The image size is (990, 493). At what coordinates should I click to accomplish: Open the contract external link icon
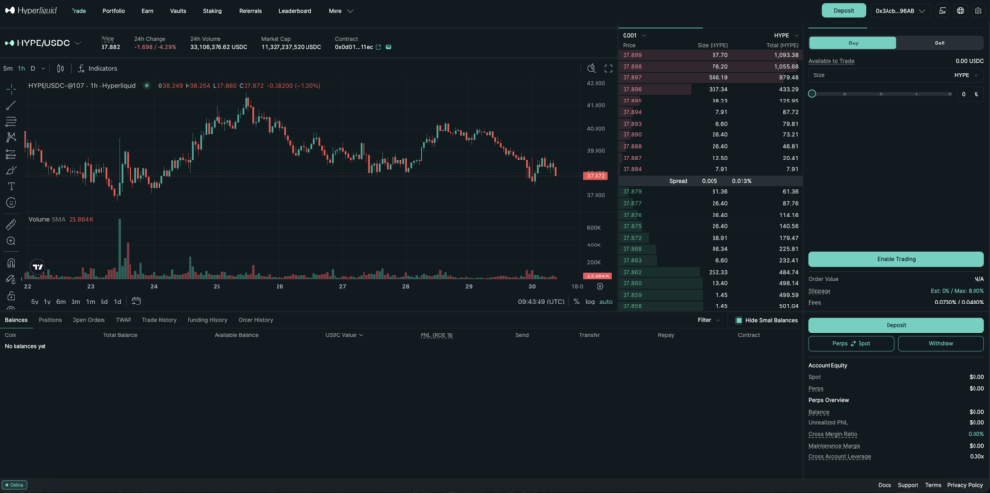click(378, 47)
